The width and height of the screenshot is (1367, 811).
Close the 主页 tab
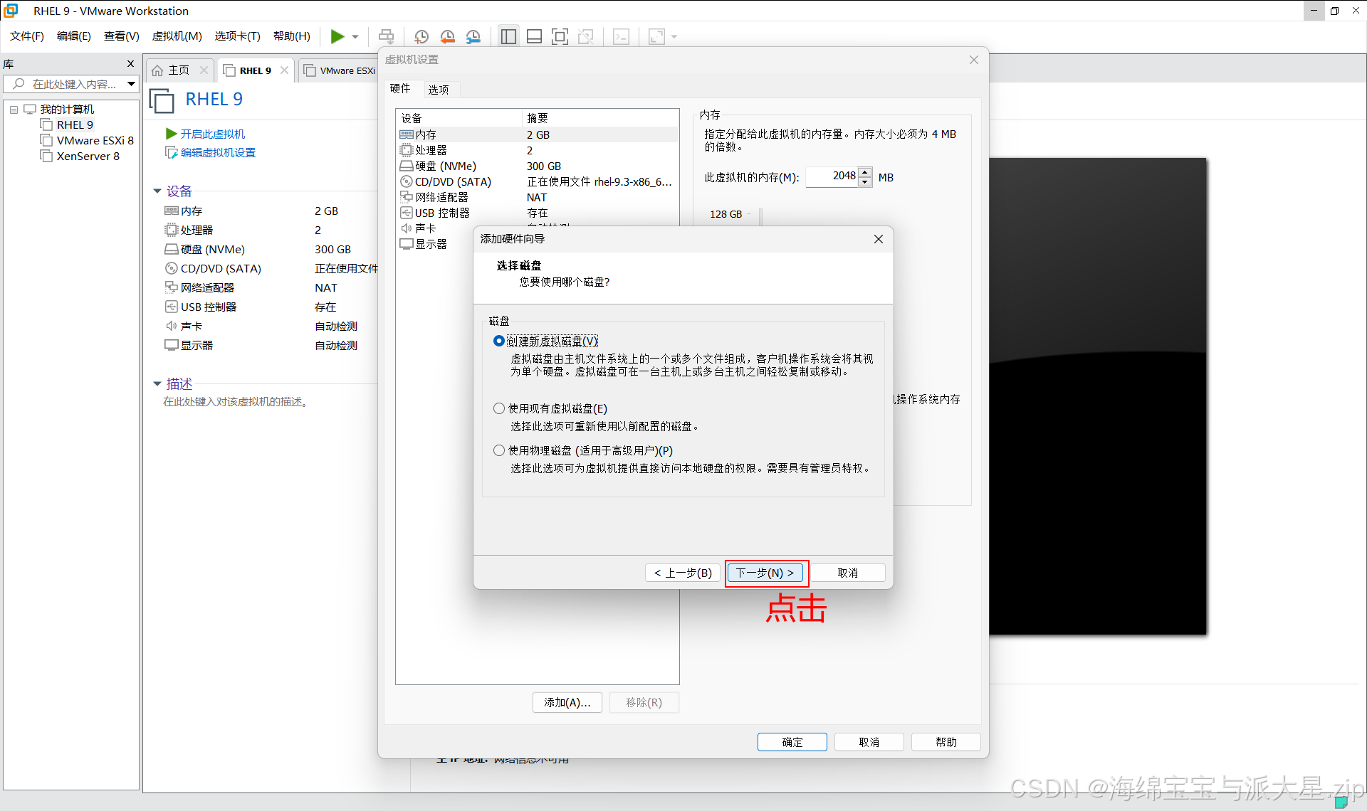pos(204,70)
